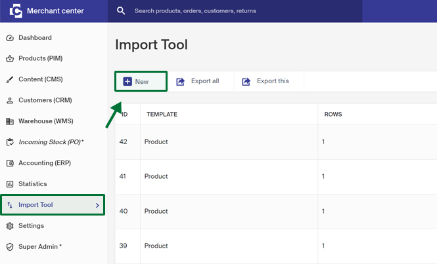This screenshot has height=264, width=437.
Task: Click the Statistics chart icon
Action: tap(10, 184)
